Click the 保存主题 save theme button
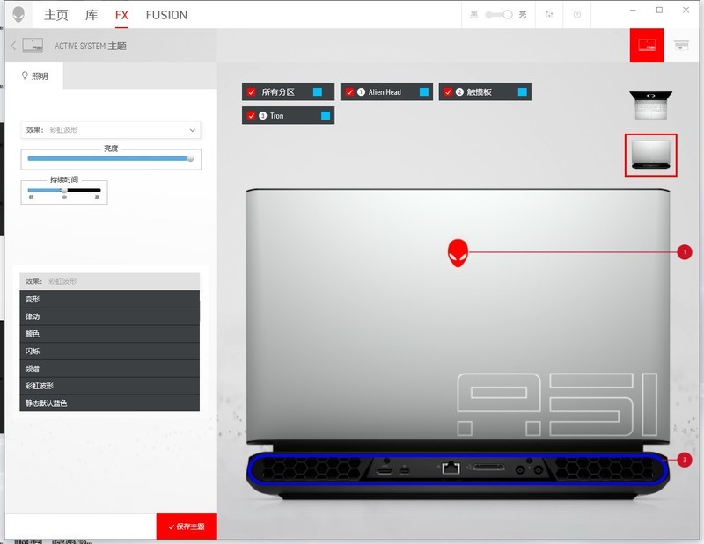Viewport: 704px width, 544px height. tap(187, 528)
